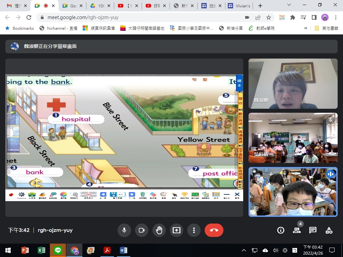The width and height of the screenshot is (343, 257).
Task: Open more options three-dot menu
Action: [x=194, y=230]
